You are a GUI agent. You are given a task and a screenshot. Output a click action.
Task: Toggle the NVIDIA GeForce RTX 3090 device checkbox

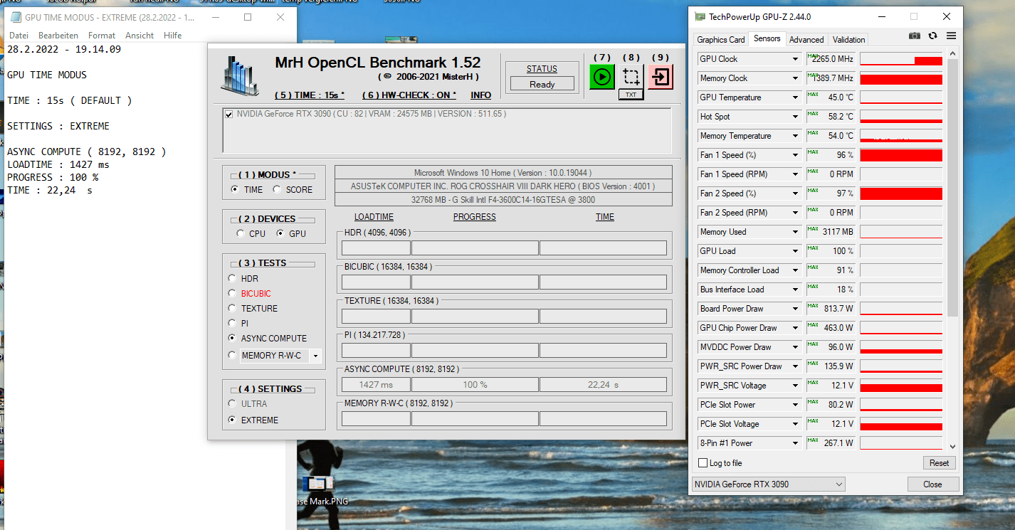228,114
